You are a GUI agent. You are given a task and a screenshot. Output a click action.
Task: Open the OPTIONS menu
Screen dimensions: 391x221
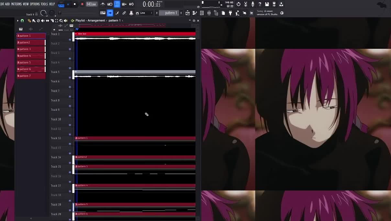(35, 4)
